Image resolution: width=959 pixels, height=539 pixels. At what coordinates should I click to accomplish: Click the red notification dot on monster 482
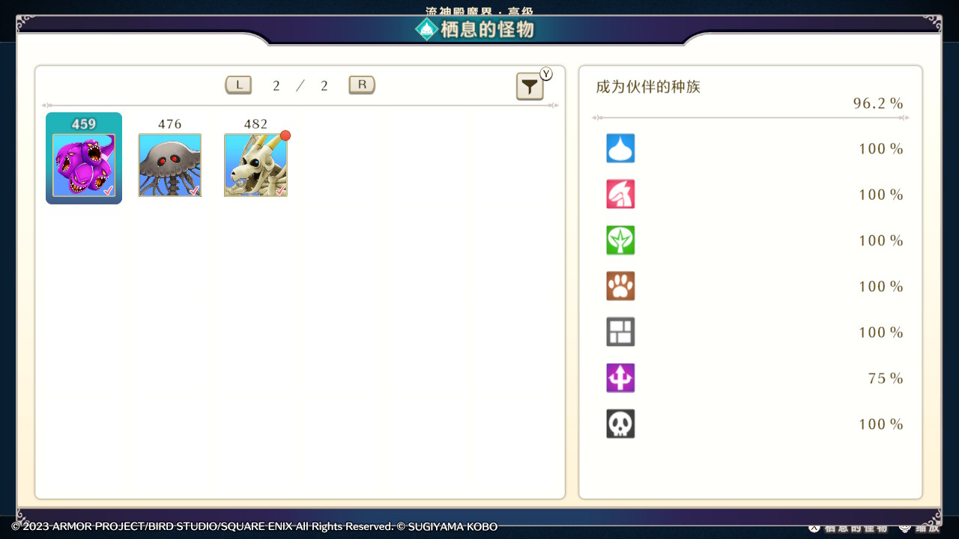coord(285,135)
